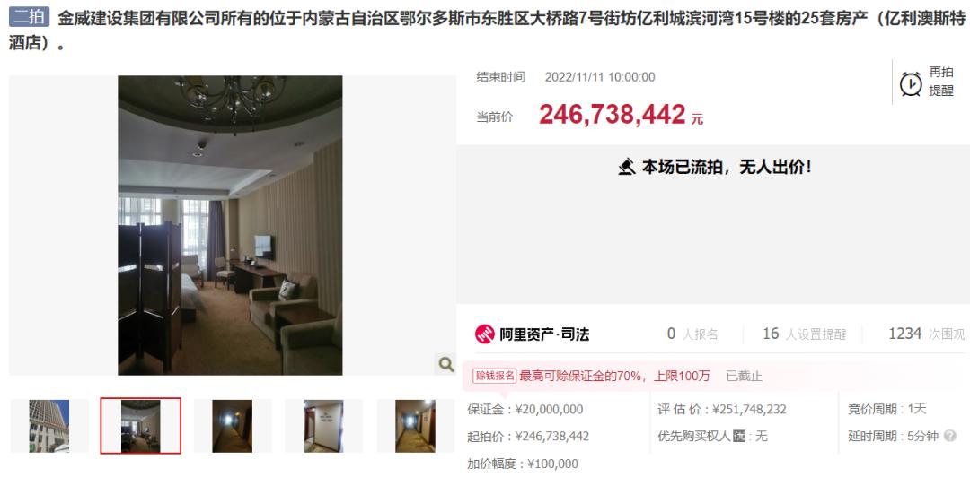Click the 1234 次围观 view counter
Viewport: 970px width, 477px height.
(926, 334)
